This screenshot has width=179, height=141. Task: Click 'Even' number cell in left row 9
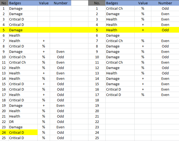[60, 51]
